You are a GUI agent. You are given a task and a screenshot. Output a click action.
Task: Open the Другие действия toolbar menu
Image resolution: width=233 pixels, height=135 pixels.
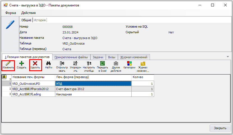(116, 64)
